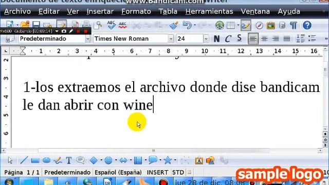This screenshot has height=185, width=329.
Task: Open the Editar menu
Action: coord(49,11)
